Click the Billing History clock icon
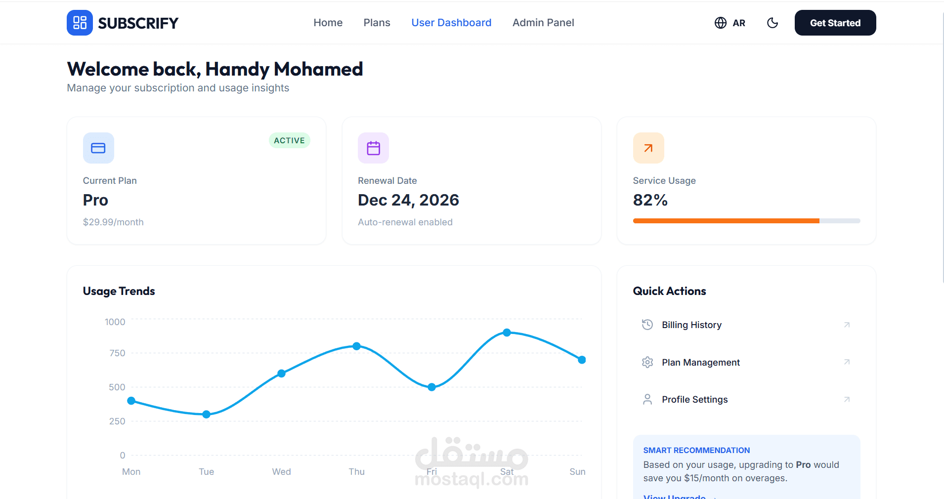This screenshot has width=944, height=499. point(647,325)
